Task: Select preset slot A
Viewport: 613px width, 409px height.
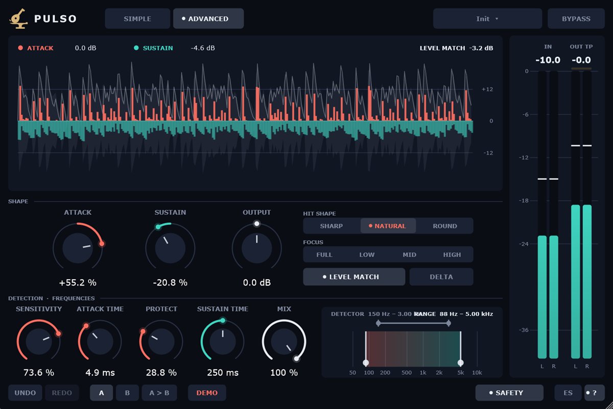Action: (x=102, y=393)
